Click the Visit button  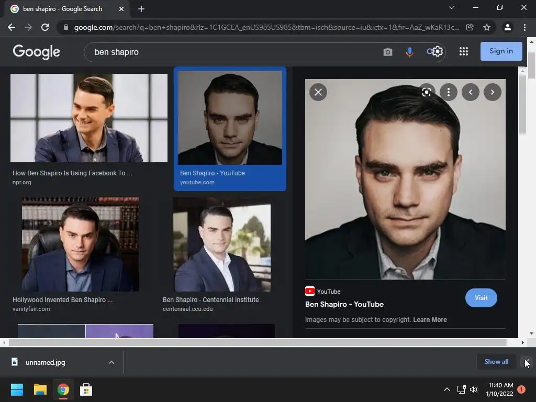481,298
